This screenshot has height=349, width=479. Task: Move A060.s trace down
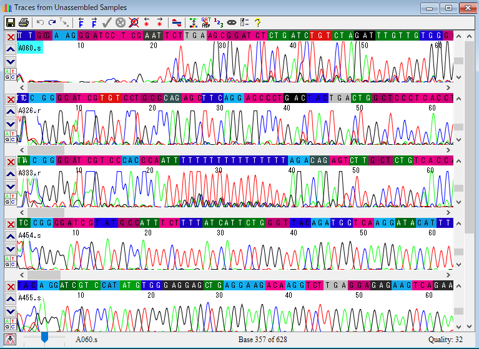(x=11, y=62)
